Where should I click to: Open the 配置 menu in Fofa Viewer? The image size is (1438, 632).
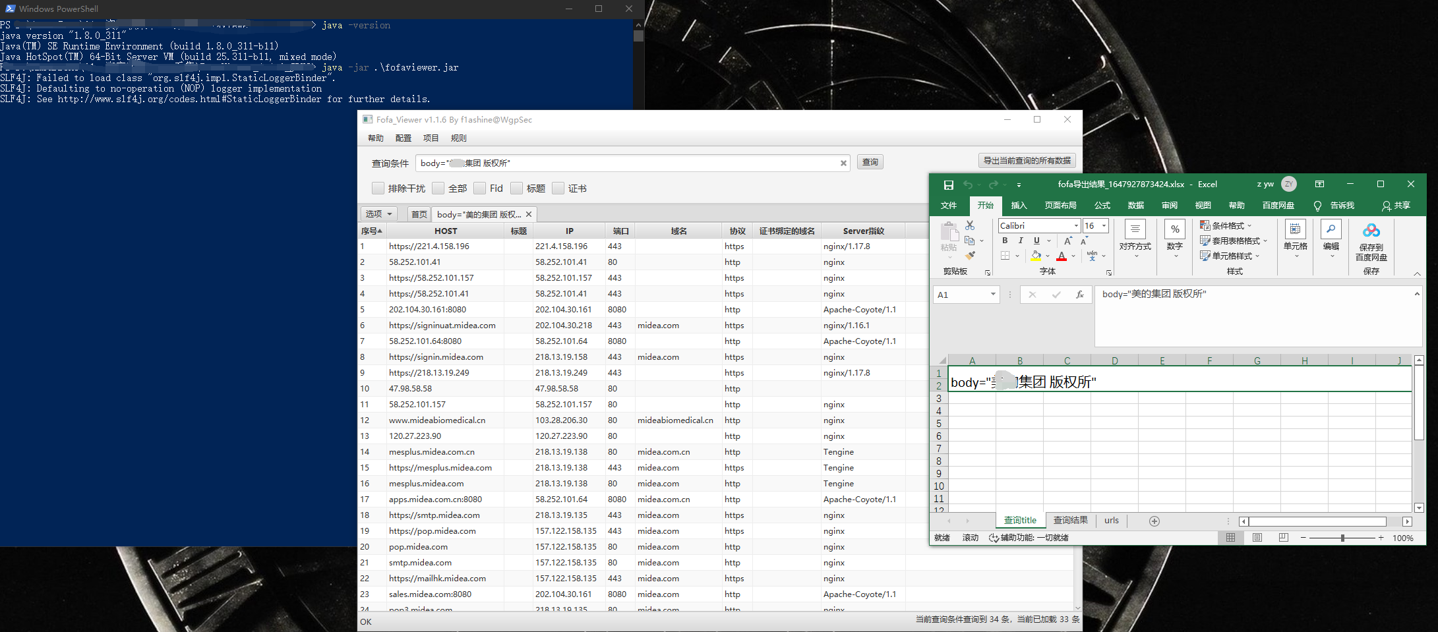coord(403,138)
